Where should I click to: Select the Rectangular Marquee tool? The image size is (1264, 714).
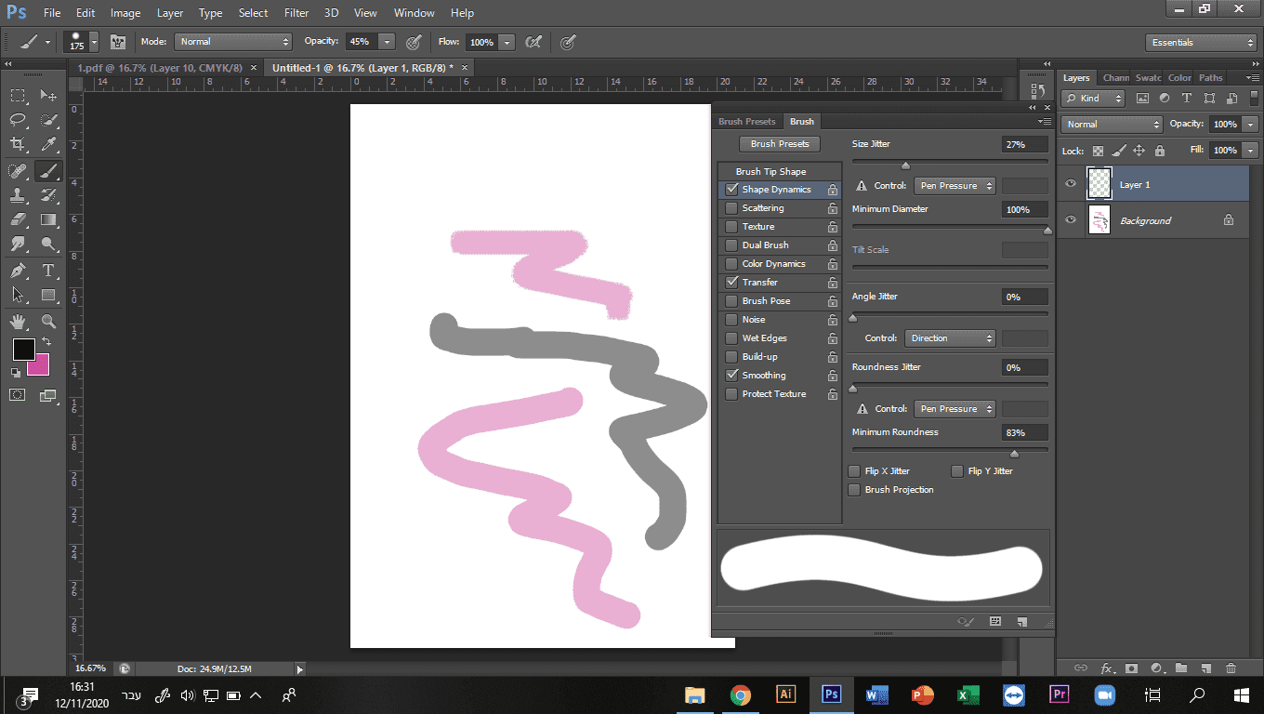point(18,95)
